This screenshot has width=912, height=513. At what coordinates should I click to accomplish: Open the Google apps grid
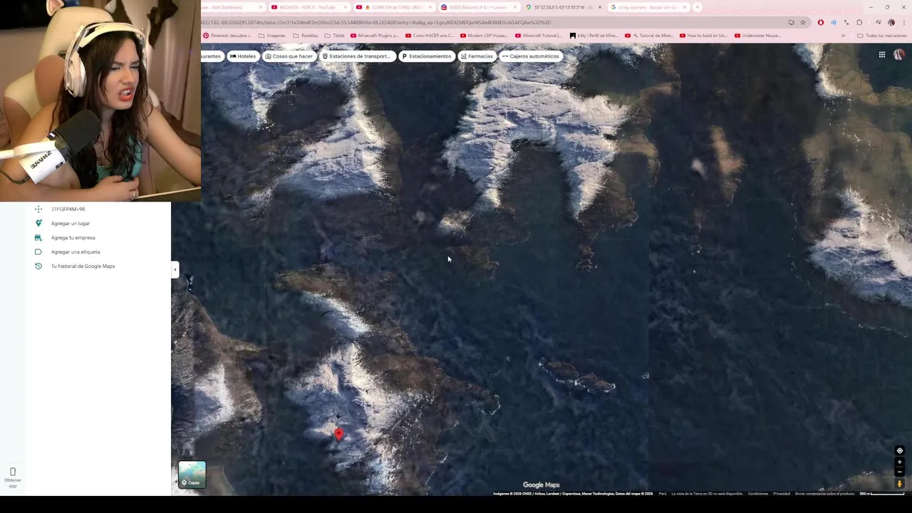[x=881, y=55]
